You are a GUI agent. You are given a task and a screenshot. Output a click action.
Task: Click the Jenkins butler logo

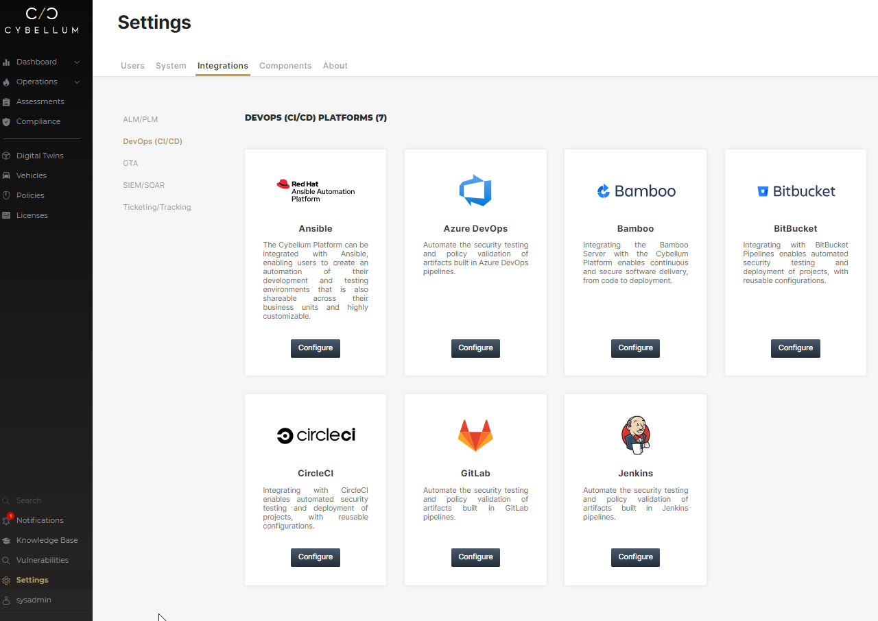click(635, 435)
